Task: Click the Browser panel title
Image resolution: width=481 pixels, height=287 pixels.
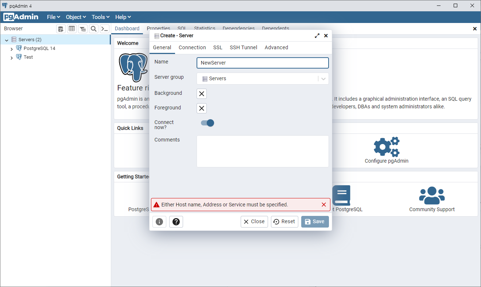Action: [x=13, y=28]
